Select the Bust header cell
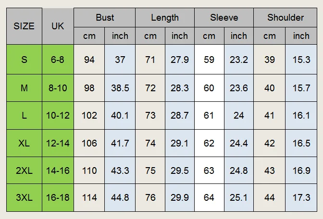Screen dimensions: 323x219 (x=105, y=18)
